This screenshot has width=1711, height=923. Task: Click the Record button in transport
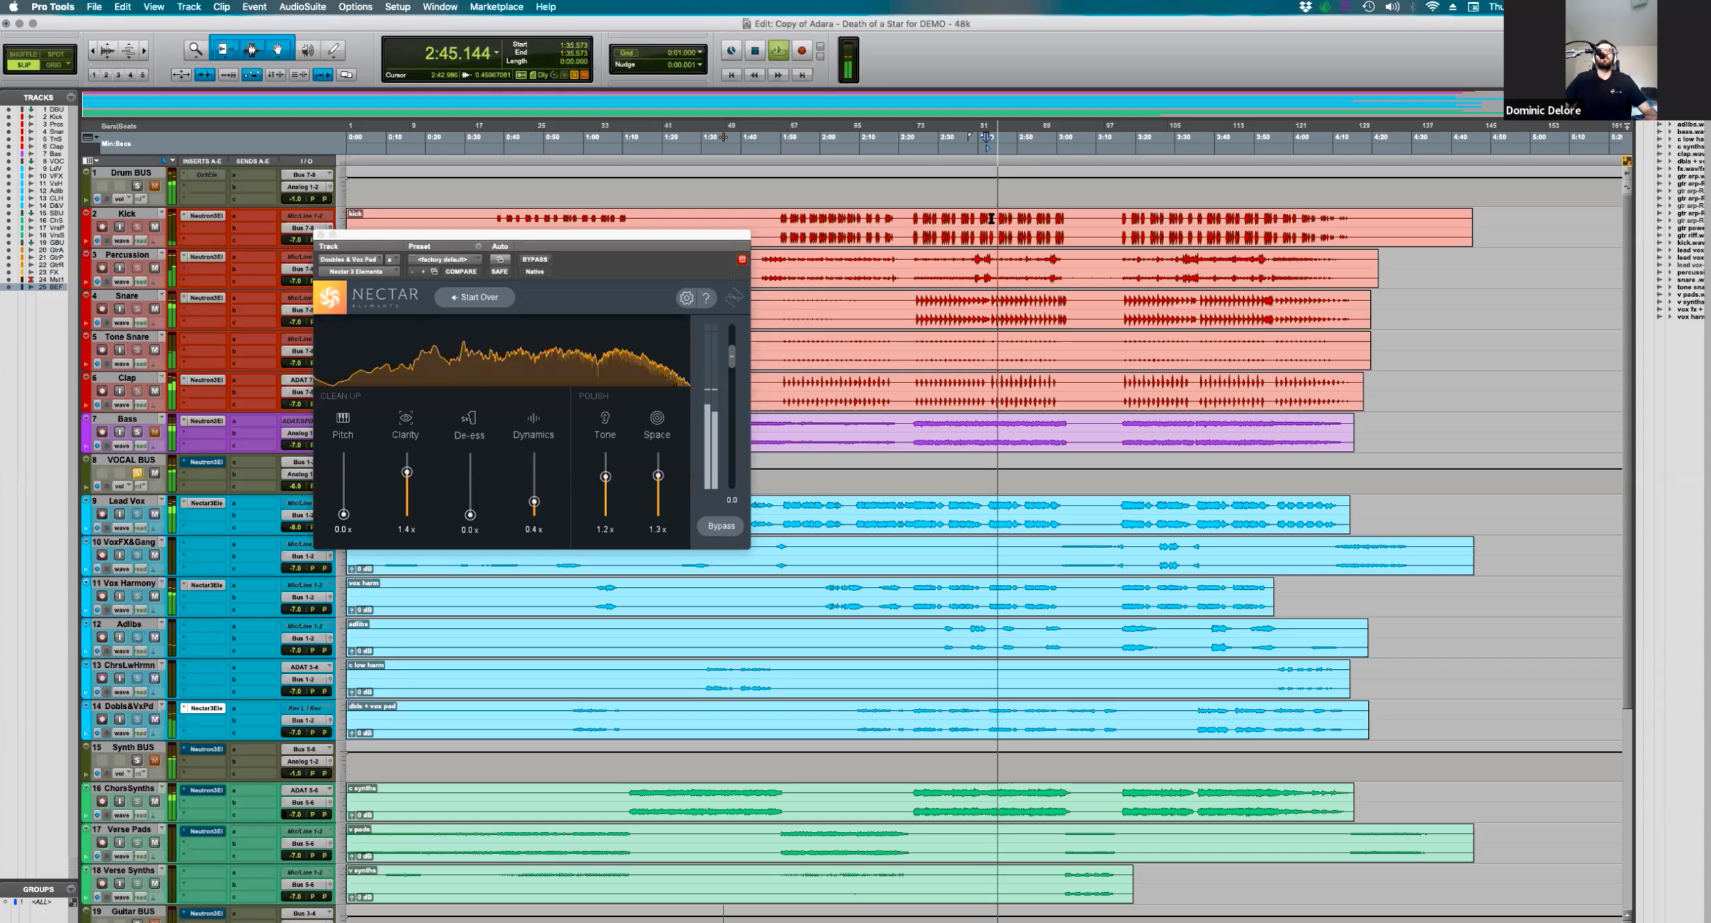click(801, 51)
